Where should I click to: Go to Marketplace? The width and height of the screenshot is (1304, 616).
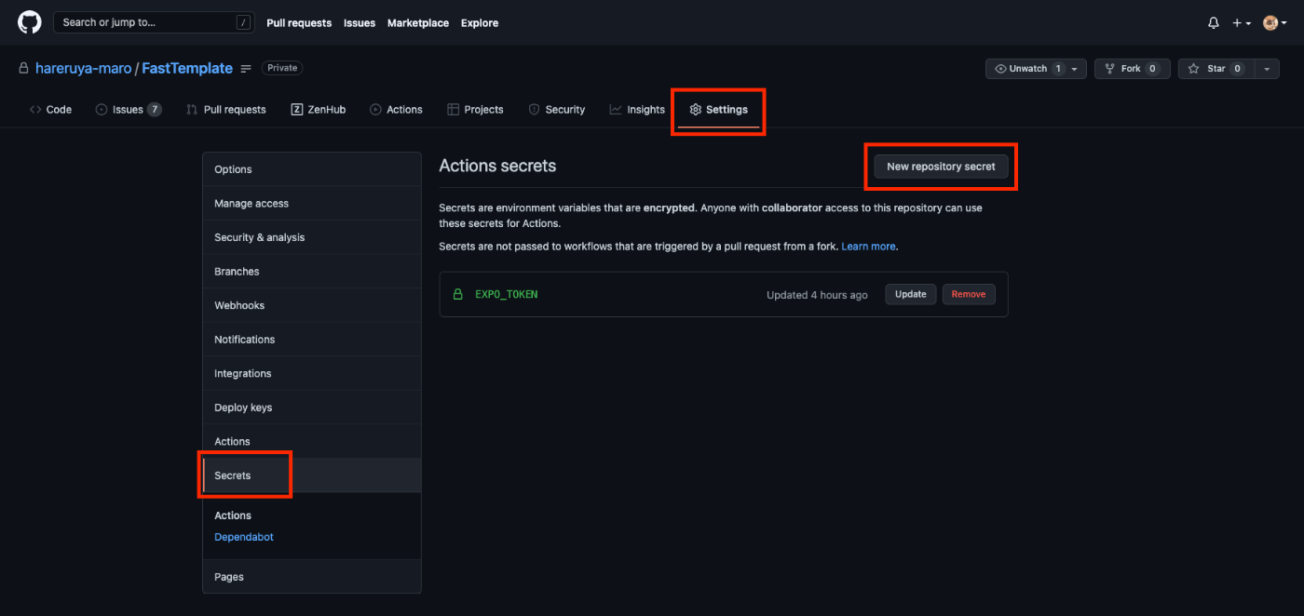[418, 23]
